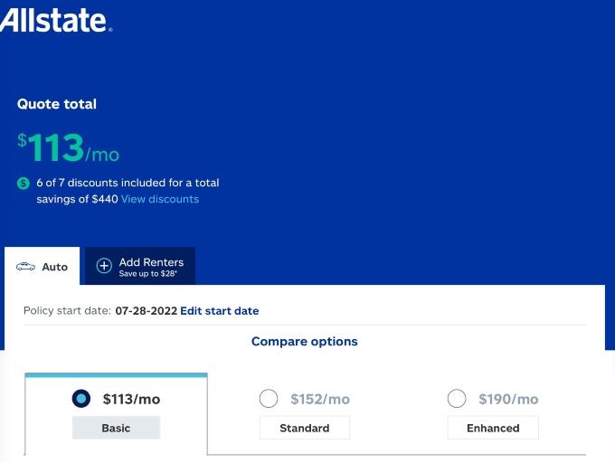Screen dimensions: 615x463
Task: Expand the Compare options section
Action: tap(305, 342)
